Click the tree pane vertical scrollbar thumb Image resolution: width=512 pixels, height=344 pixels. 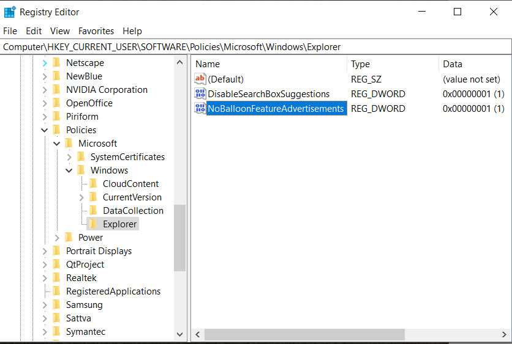tap(179, 238)
